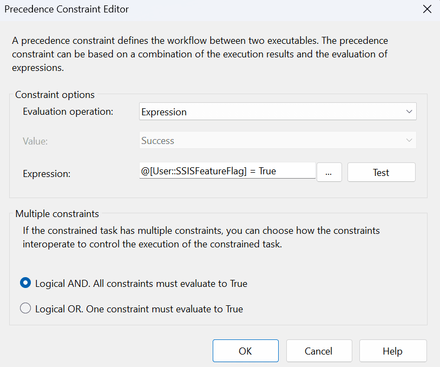This screenshot has height=367, width=440.
Task: Click the 'One constraint must evaluate to True' label
Action: click(x=165, y=309)
